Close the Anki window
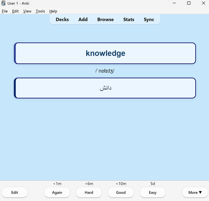 [203, 3]
